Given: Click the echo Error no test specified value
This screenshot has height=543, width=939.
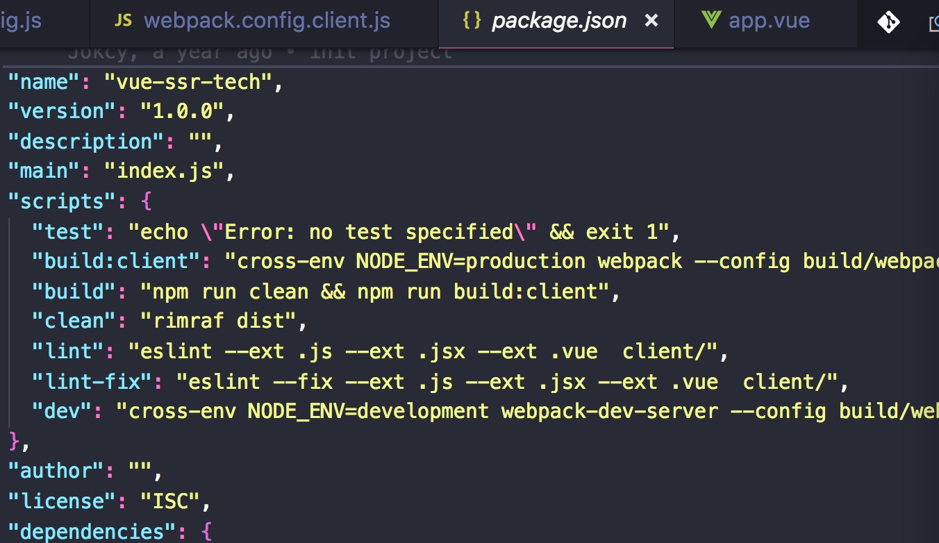Looking at the screenshot, I should click(398, 232).
